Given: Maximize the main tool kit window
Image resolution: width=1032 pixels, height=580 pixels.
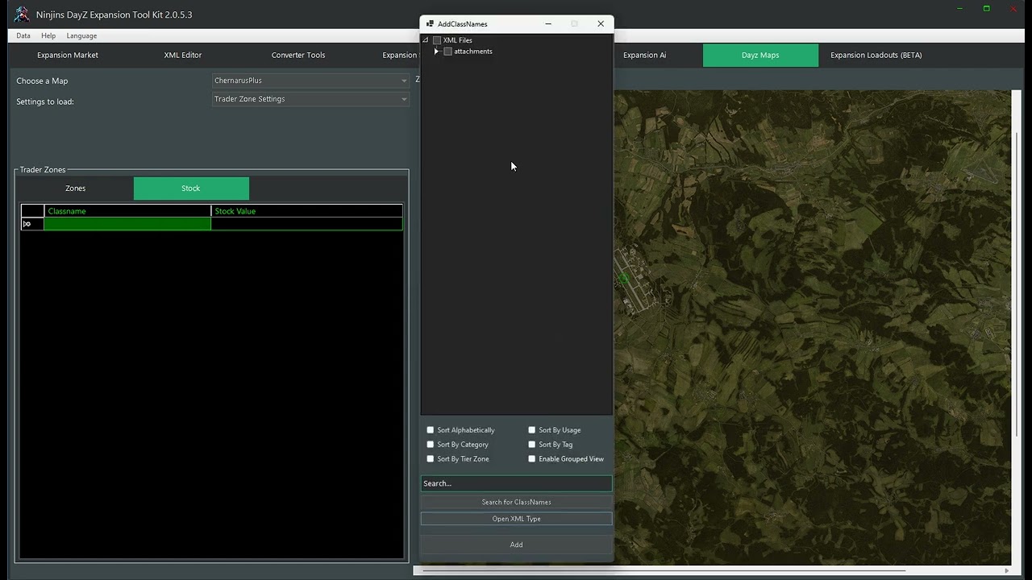Looking at the screenshot, I should (986, 9).
